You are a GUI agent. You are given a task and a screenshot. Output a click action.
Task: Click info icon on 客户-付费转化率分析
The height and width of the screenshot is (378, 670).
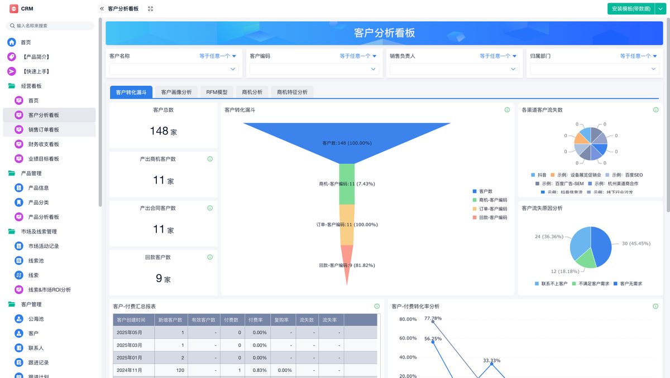click(x=656, y=306)
